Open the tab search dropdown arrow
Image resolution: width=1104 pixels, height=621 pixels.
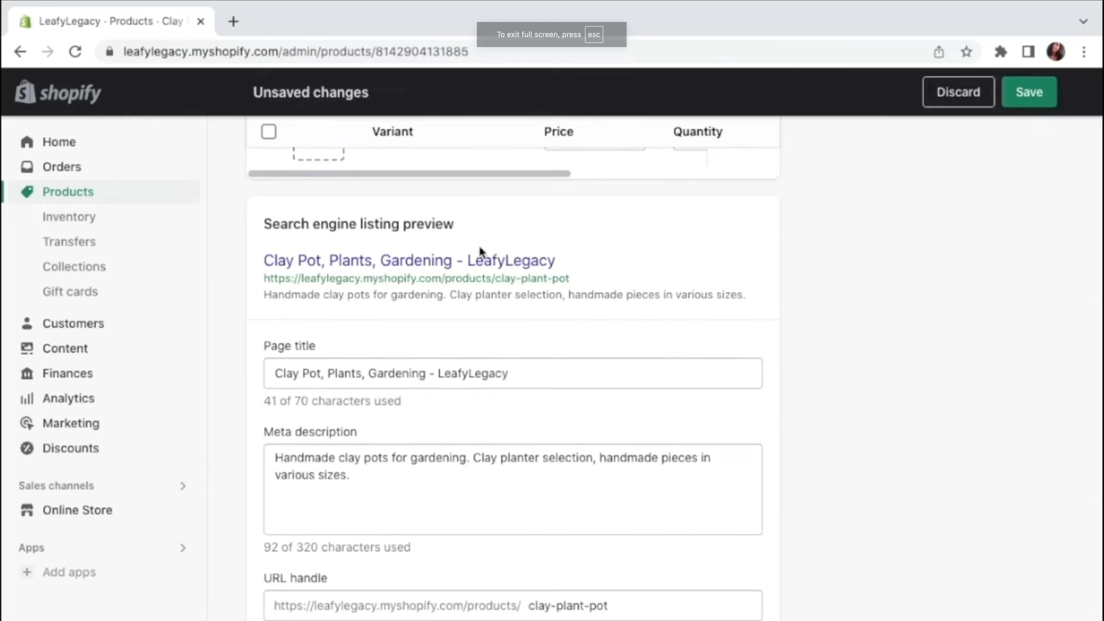[x=1083, y=21]
